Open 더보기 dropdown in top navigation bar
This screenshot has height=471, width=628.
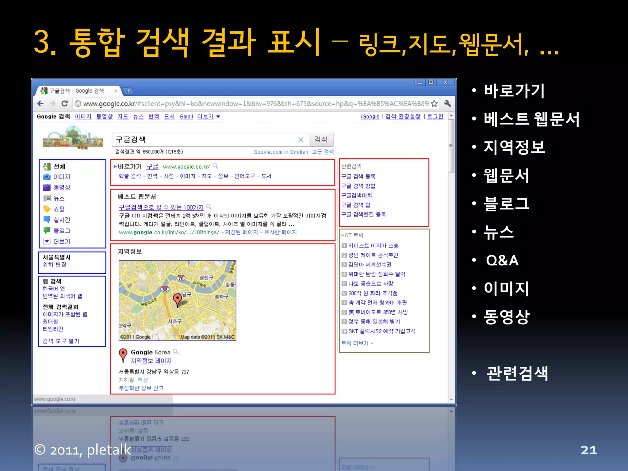[x=209, y=117]
